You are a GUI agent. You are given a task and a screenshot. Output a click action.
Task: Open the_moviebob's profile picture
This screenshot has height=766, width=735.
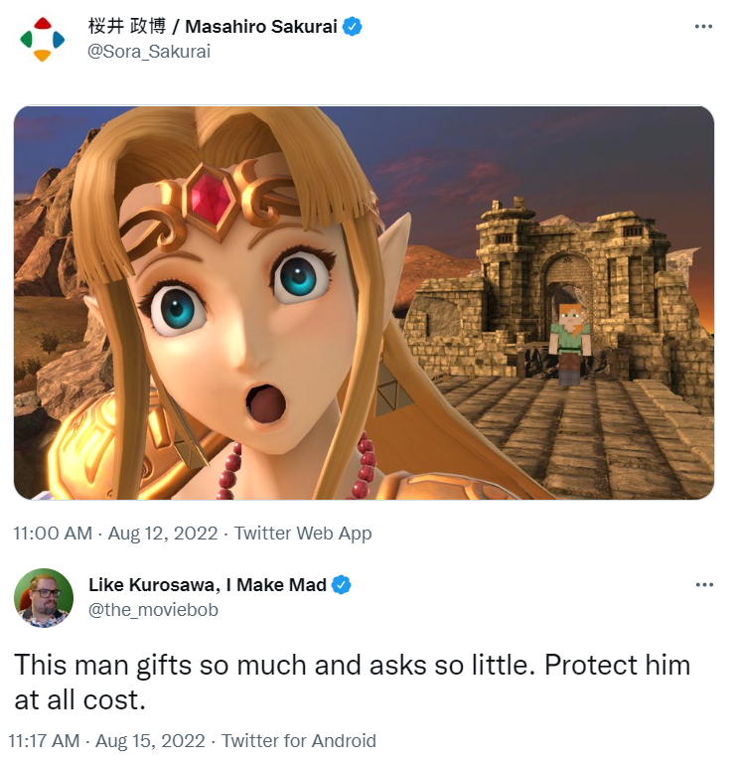coord(44,597)
